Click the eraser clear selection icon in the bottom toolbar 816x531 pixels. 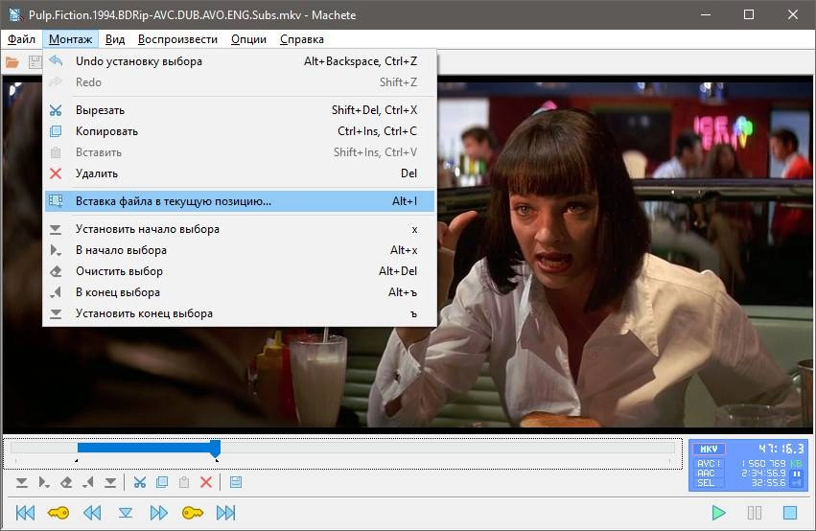(66, 483)
